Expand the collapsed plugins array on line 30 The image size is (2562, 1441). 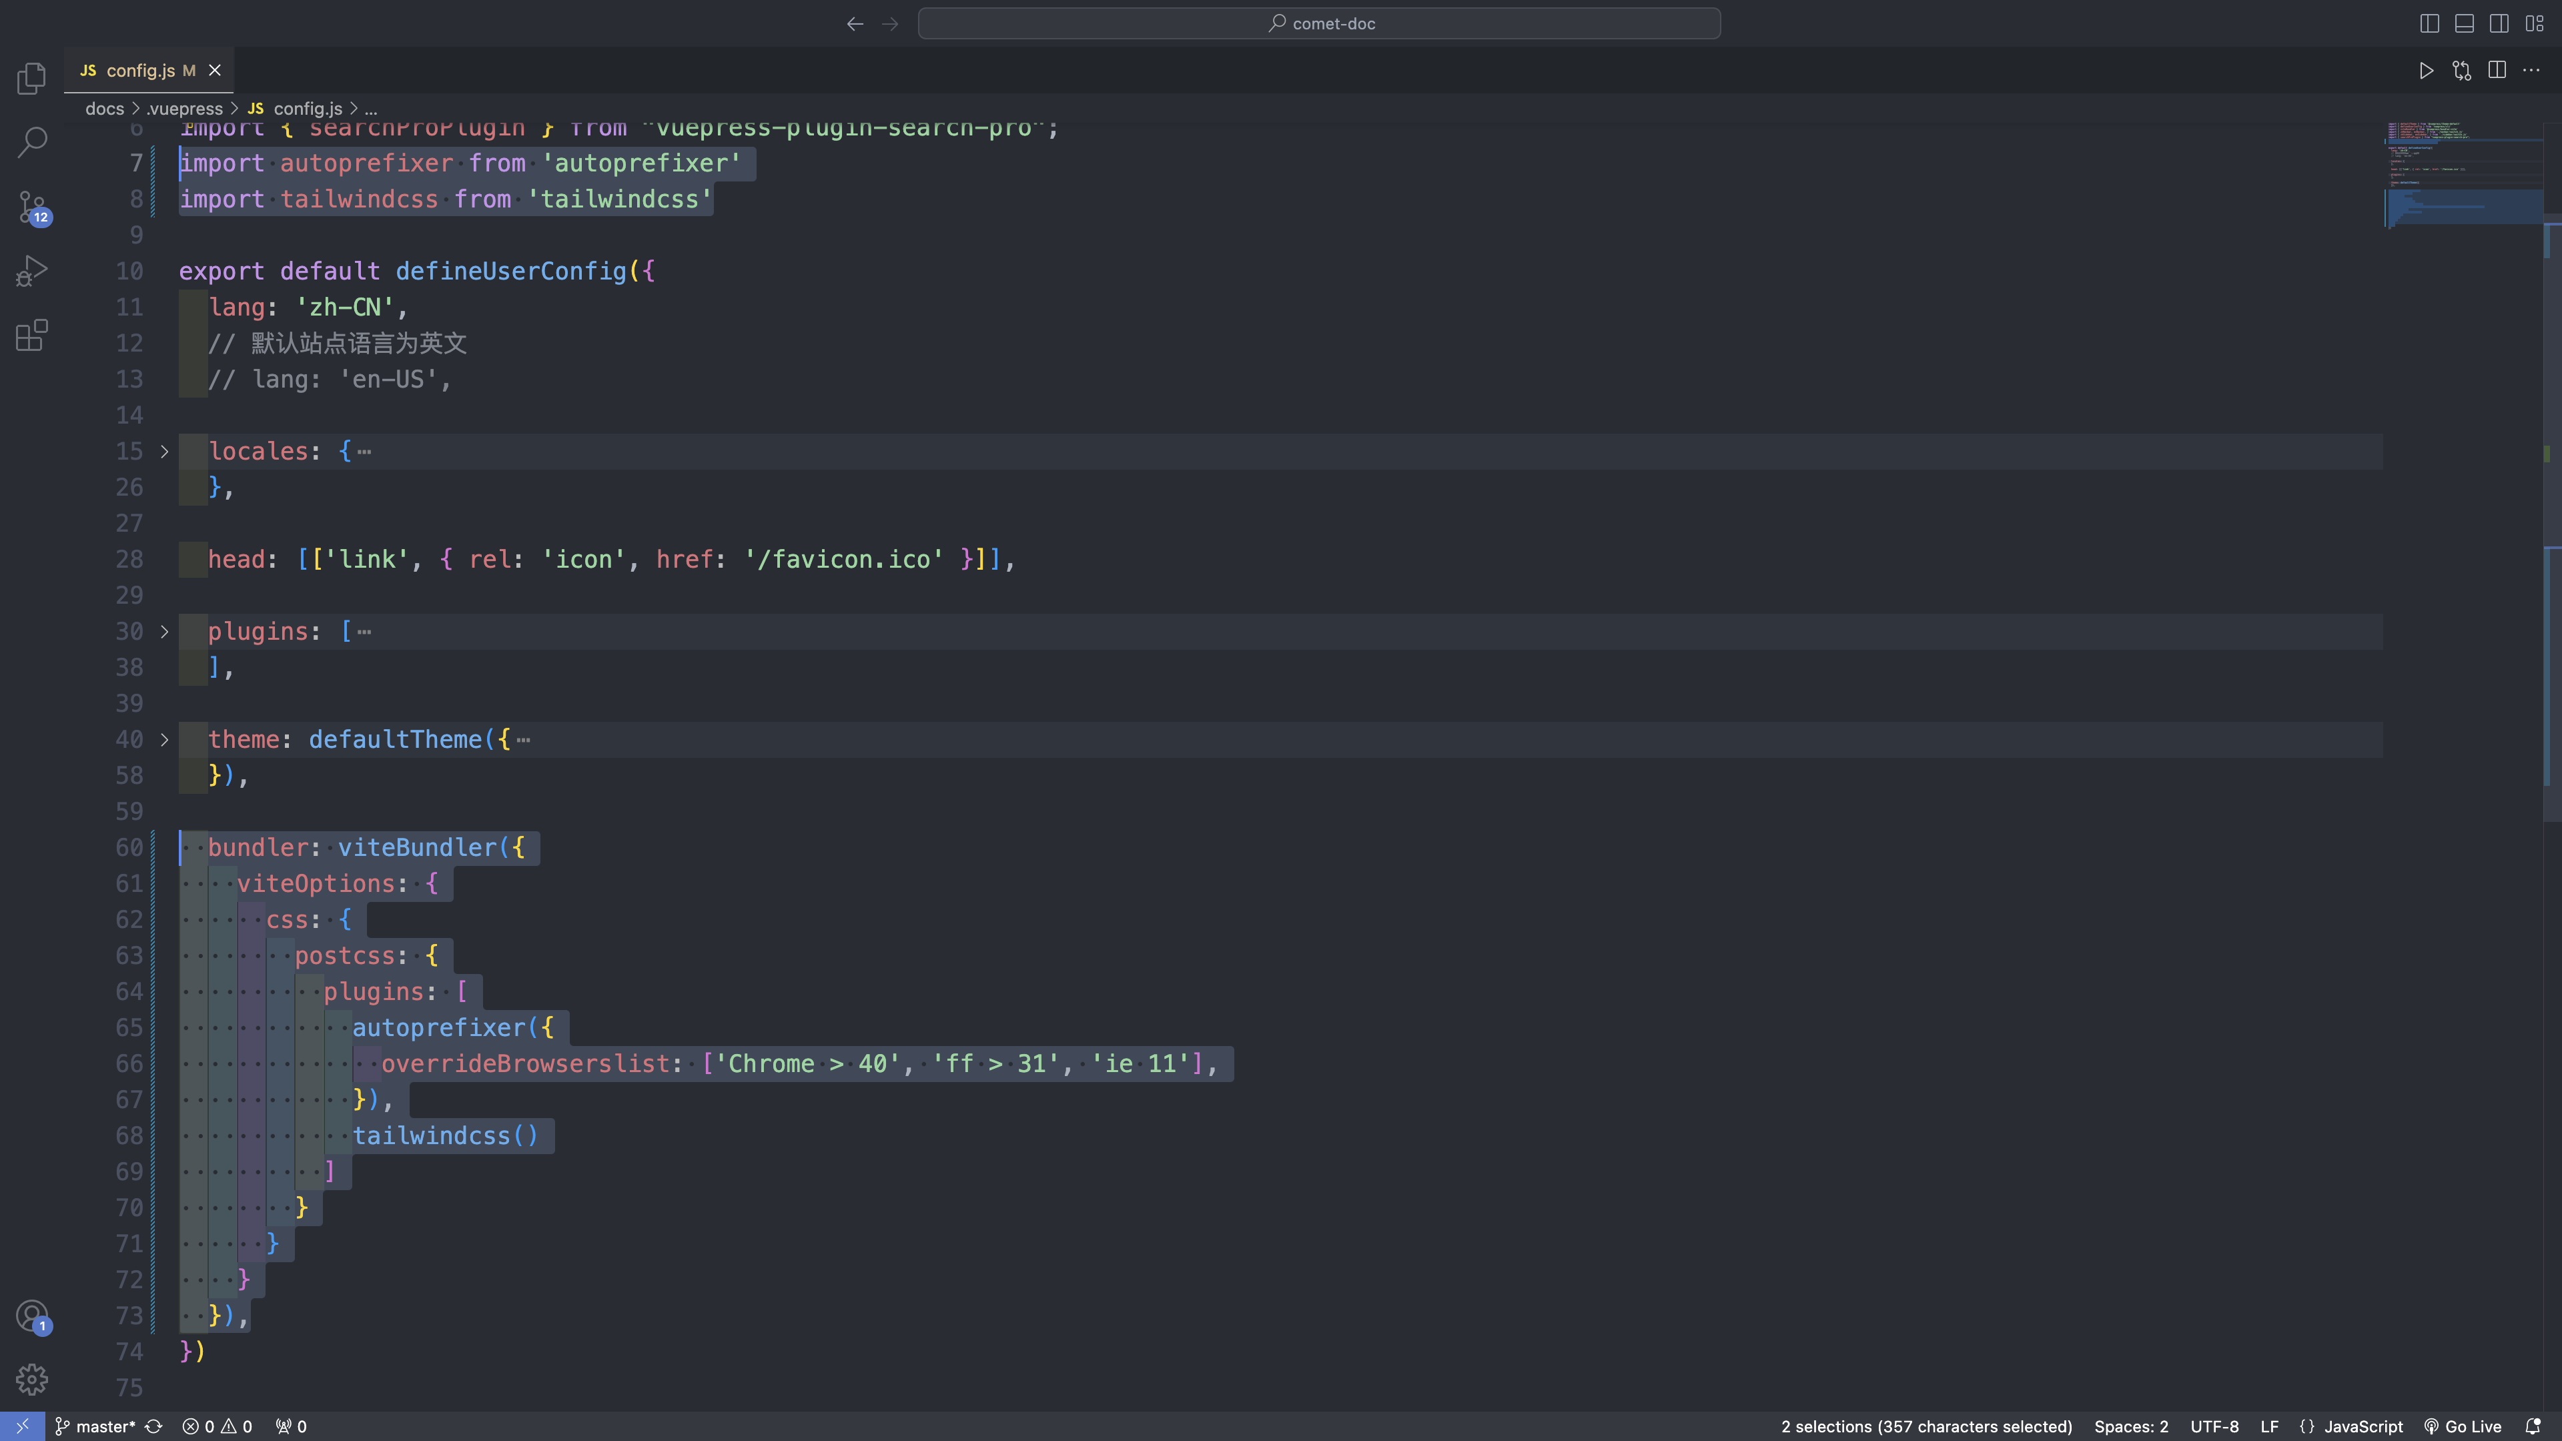click(164, 632)
